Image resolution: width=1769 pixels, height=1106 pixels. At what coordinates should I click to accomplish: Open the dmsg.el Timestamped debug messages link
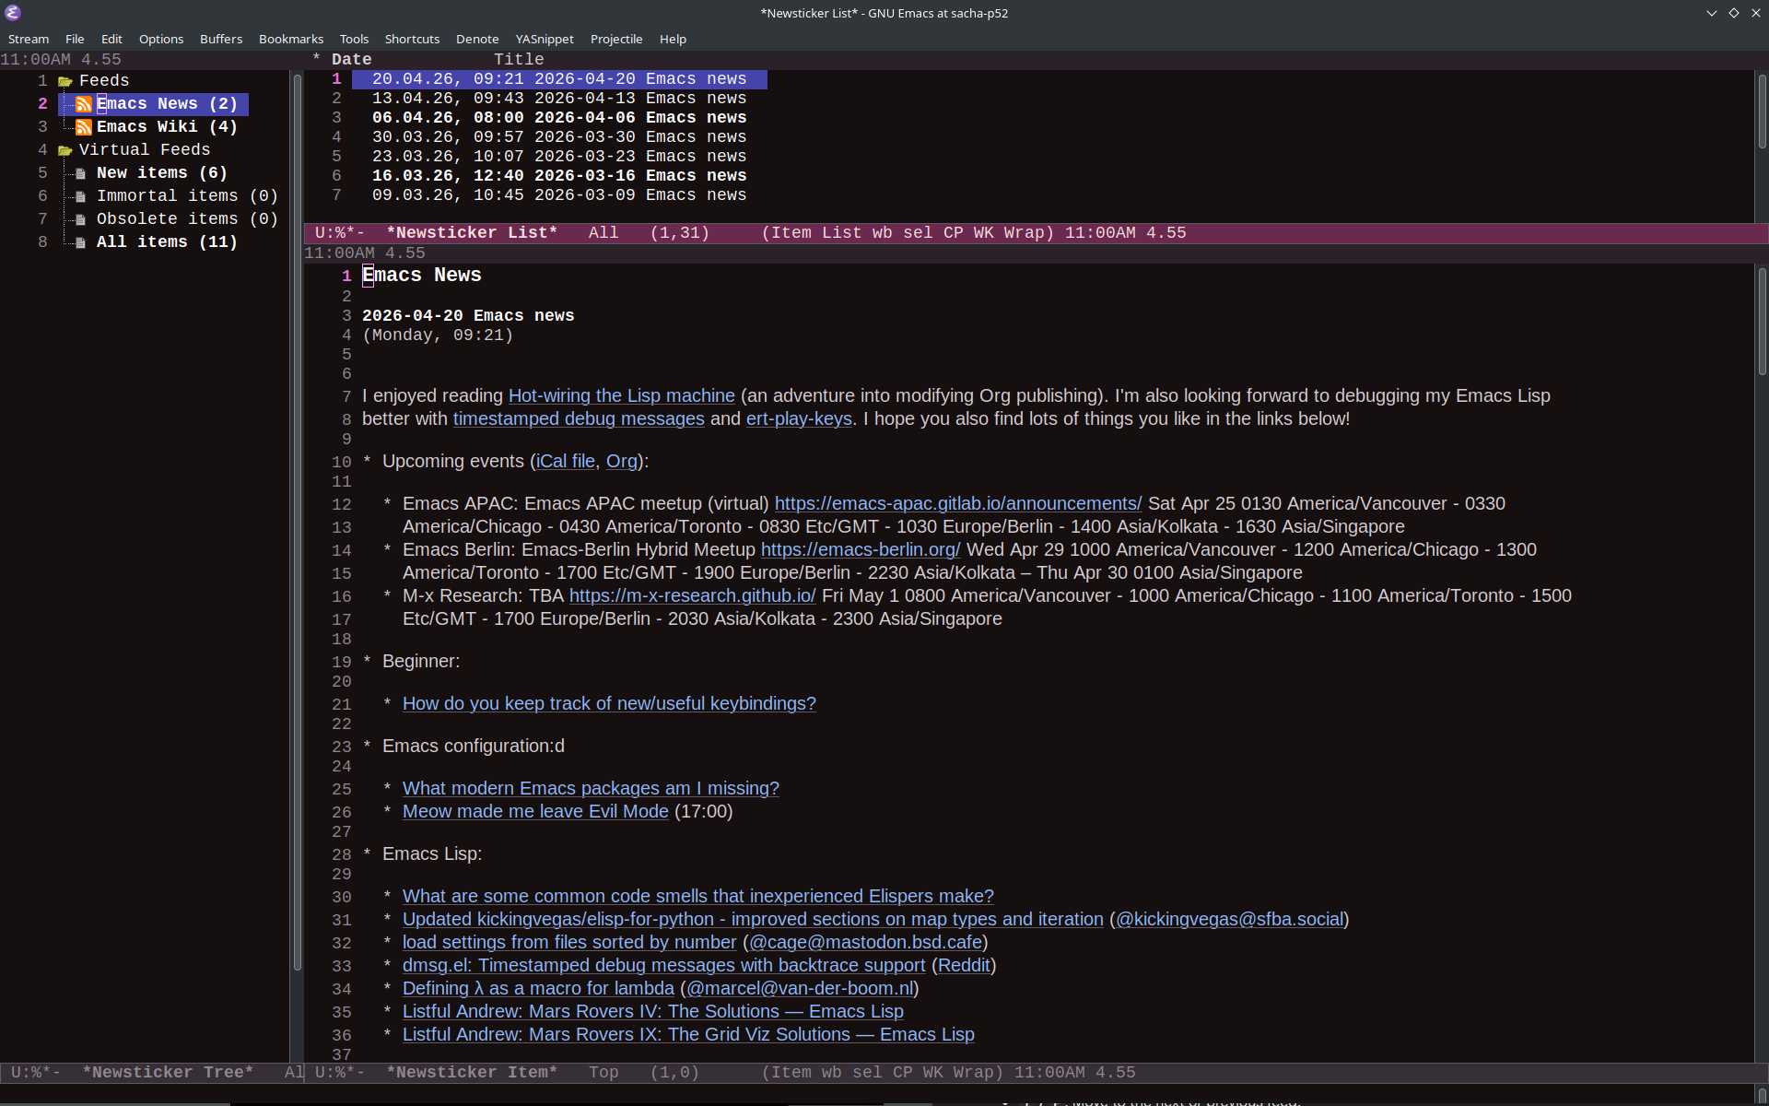(x=663, y=966)
